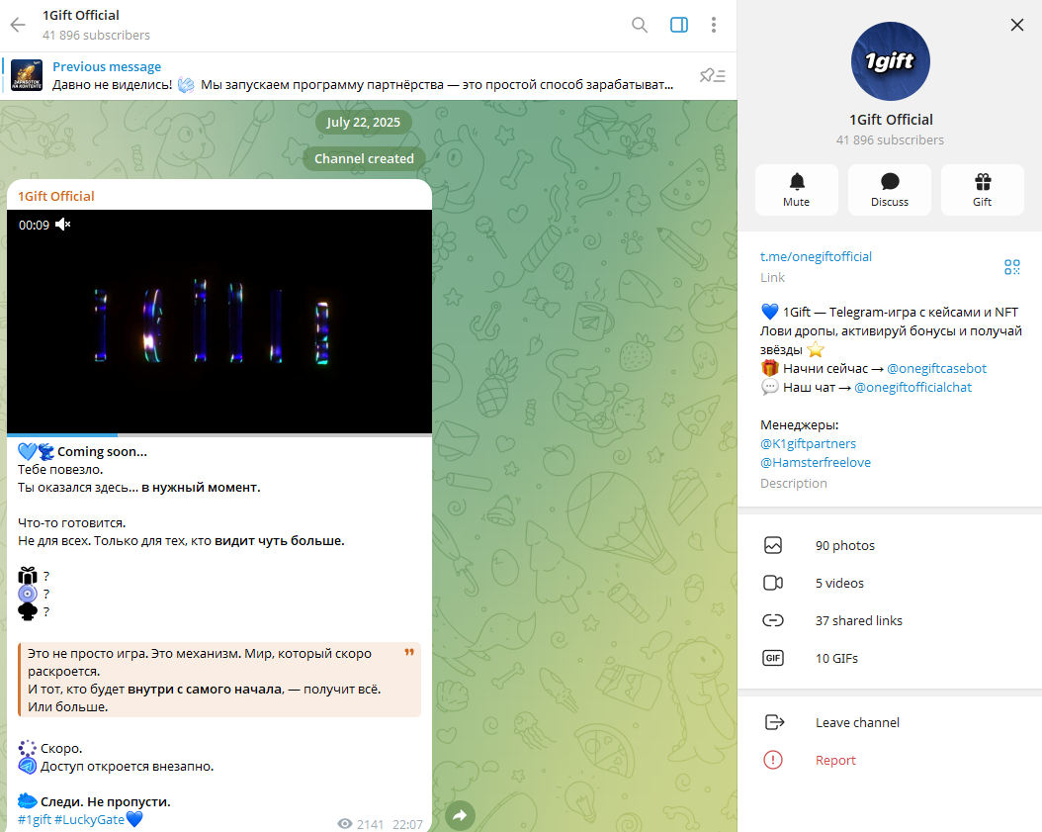Open search in the channel

coord(640,25)
